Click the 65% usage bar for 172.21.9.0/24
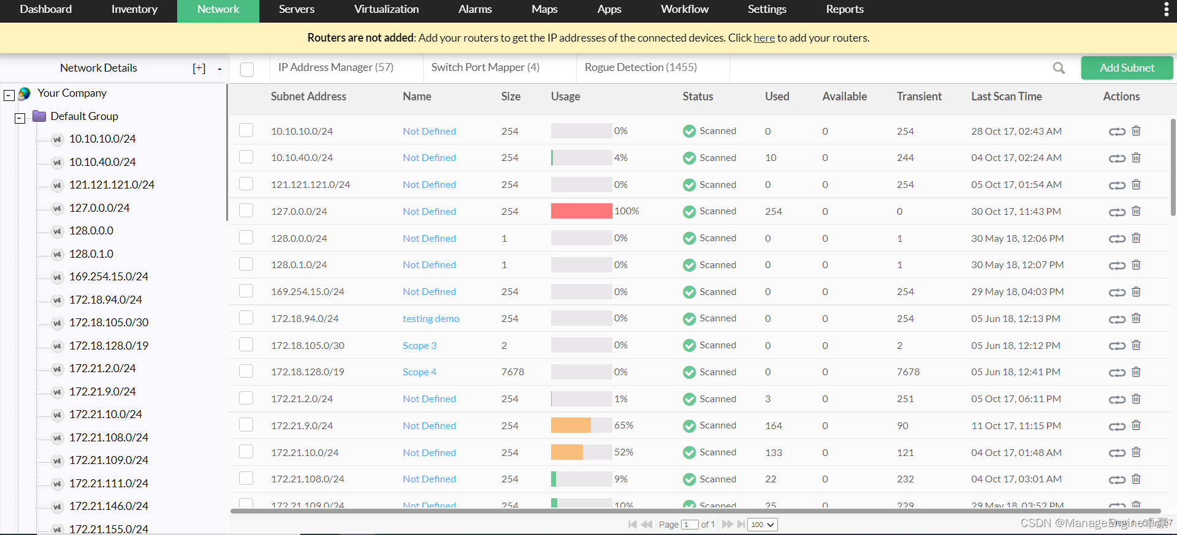 coord(581,425)
